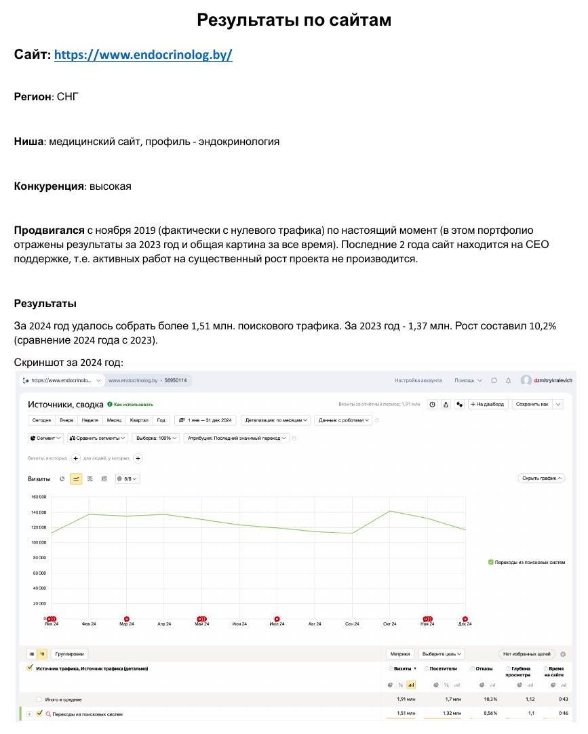Open the chat bubble icon
This screenshot has height=734, width=588.
(x=494, y=381)
